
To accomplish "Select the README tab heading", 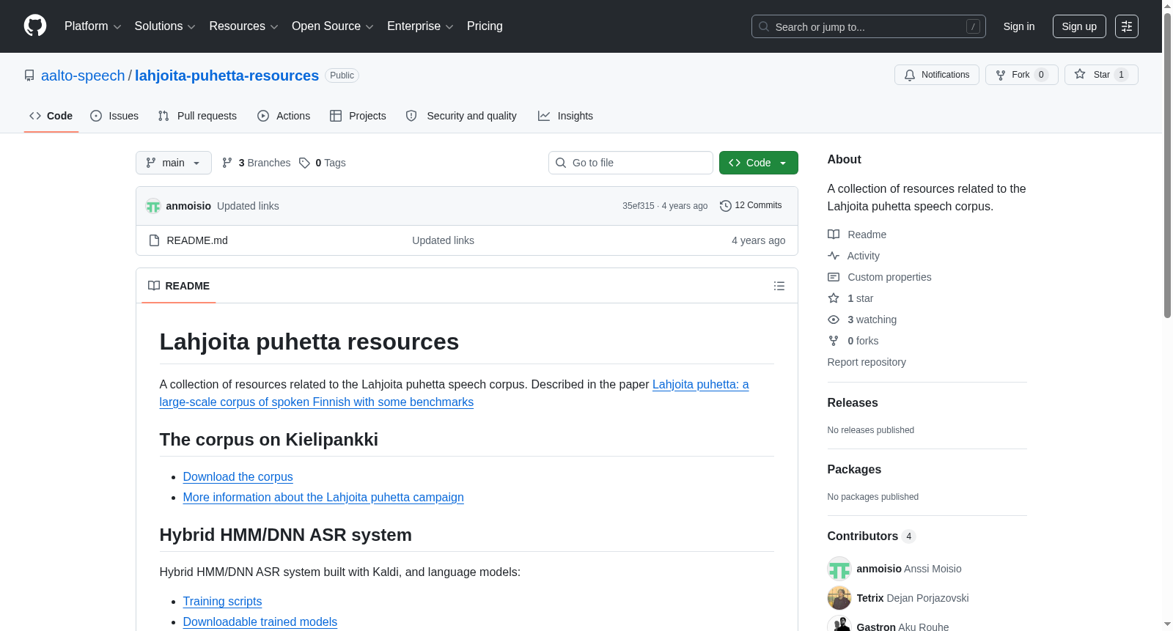I will (x=179, y=286).
